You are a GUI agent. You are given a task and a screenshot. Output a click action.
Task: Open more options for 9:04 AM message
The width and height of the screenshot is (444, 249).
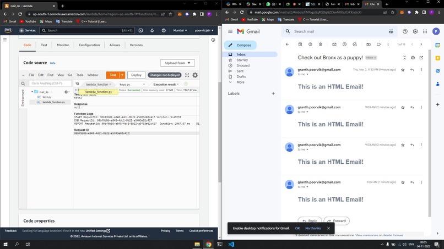coord(421,182)
